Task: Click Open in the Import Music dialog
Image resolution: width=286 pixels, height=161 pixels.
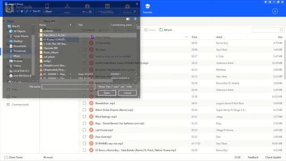Action: [x=107, y=93]
